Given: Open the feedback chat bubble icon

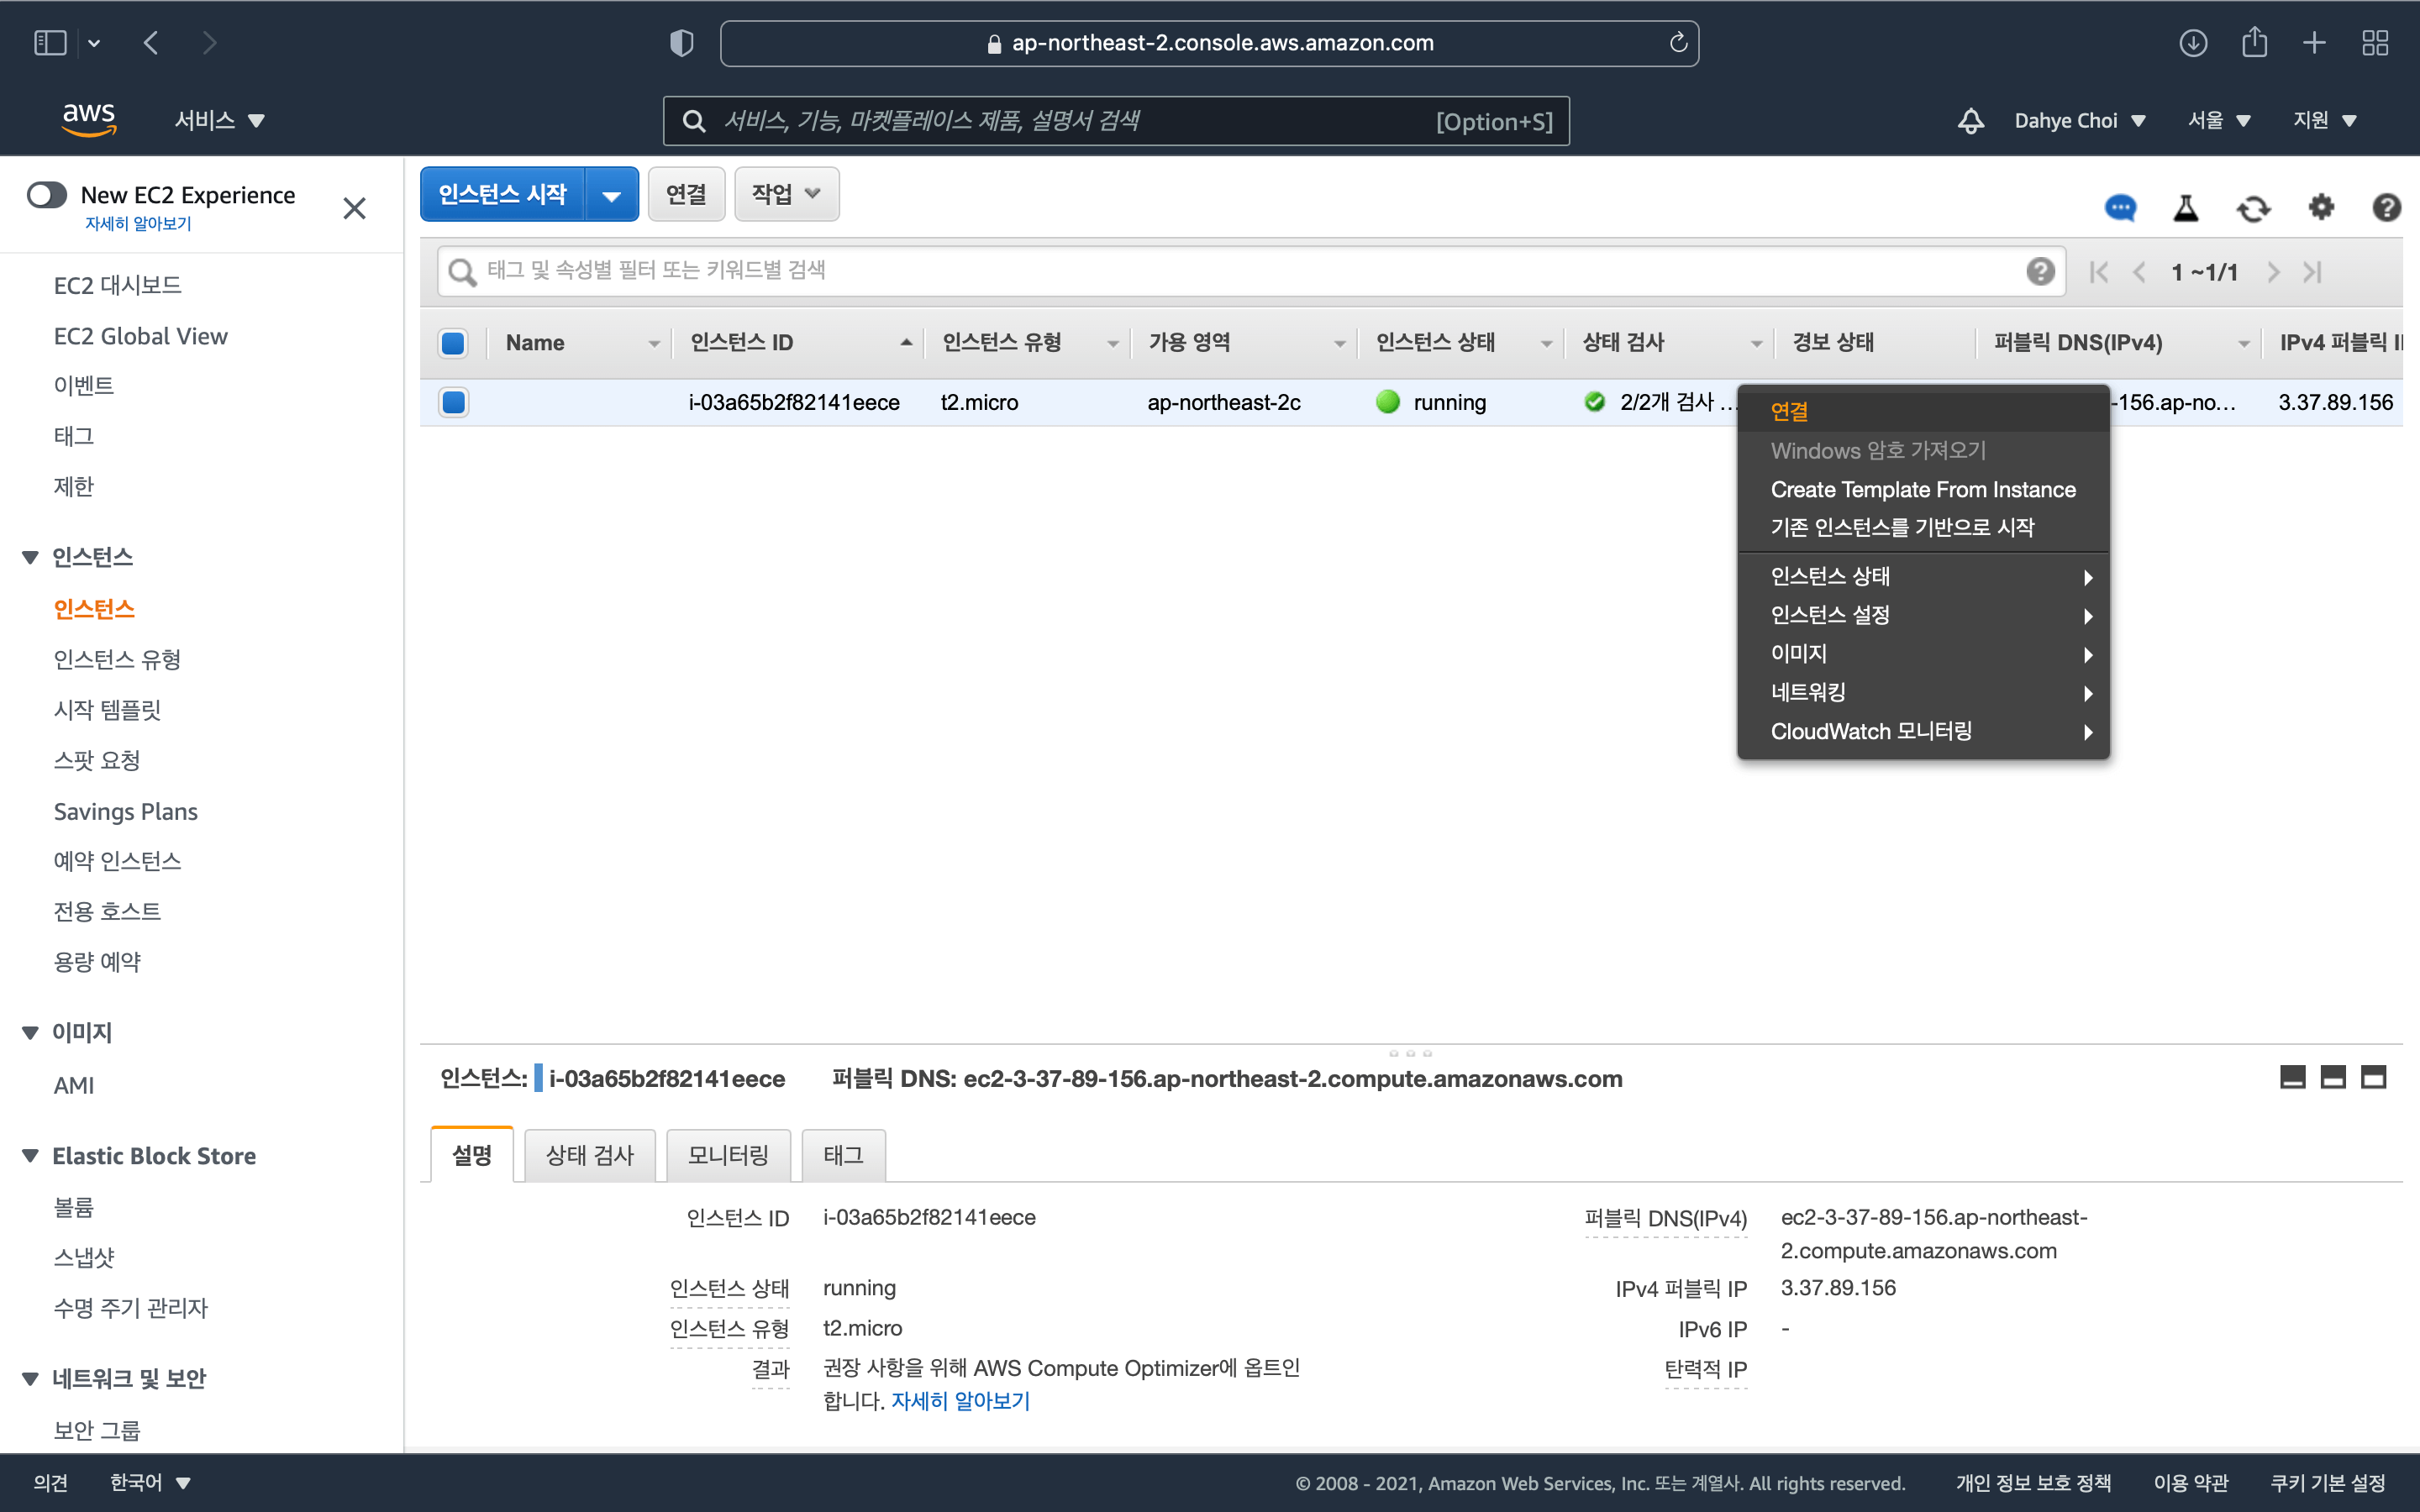Looking at the screenshot, I should (x=2120, y=208).
